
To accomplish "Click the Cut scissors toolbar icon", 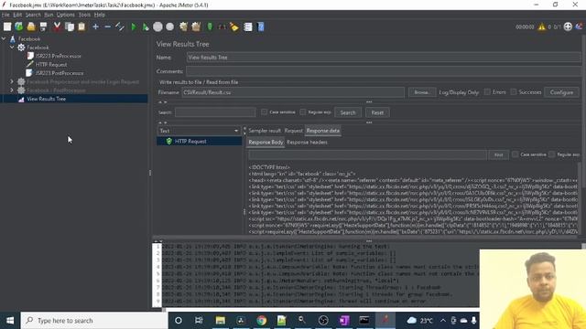I will click(57, 27).
